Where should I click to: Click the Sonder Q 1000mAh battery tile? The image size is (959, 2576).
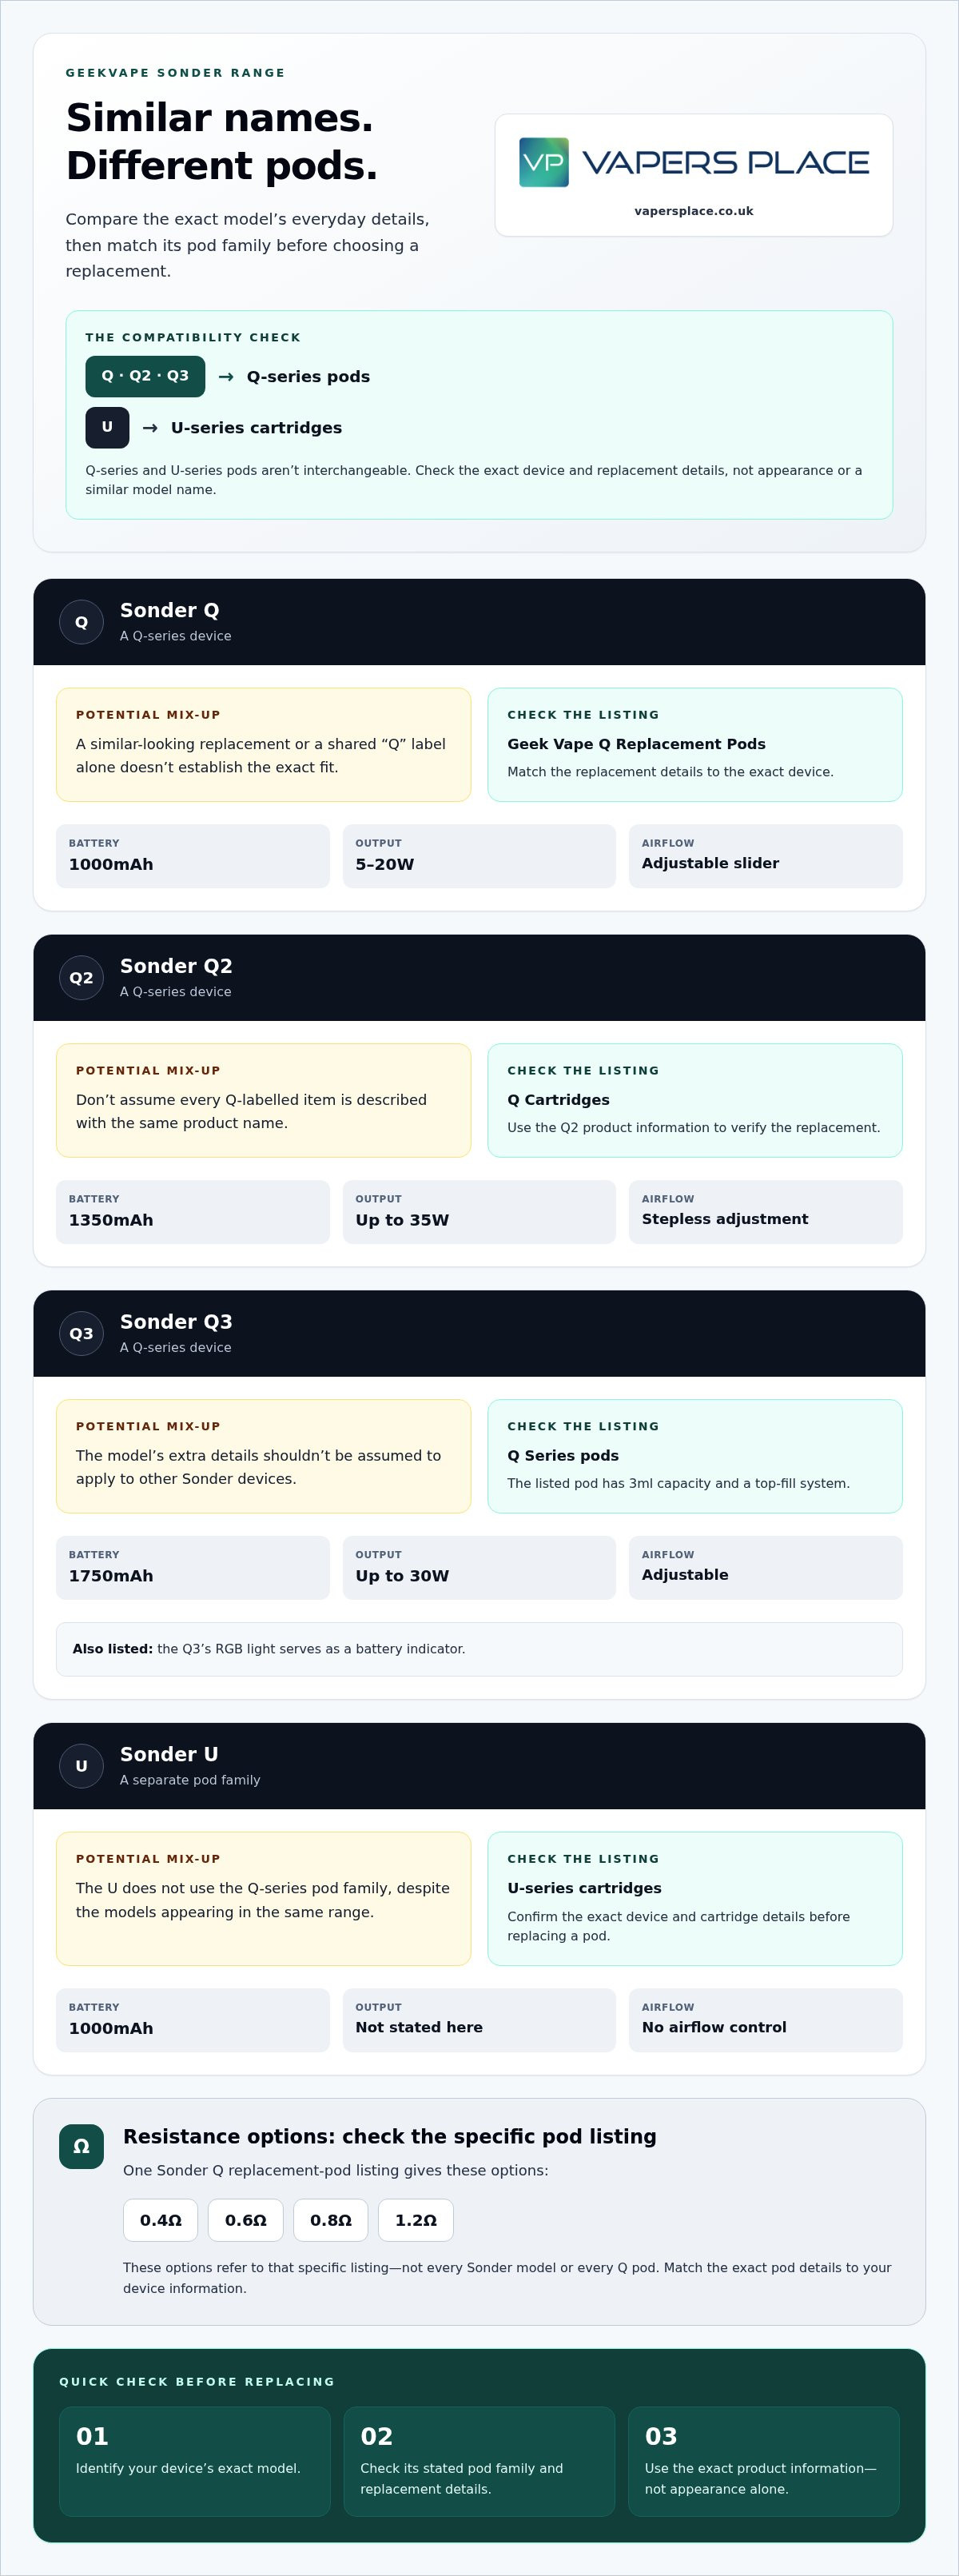[192, 856]
